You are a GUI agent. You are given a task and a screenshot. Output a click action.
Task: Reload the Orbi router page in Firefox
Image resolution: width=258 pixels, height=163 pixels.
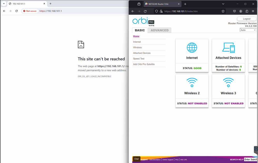(145, 11)
